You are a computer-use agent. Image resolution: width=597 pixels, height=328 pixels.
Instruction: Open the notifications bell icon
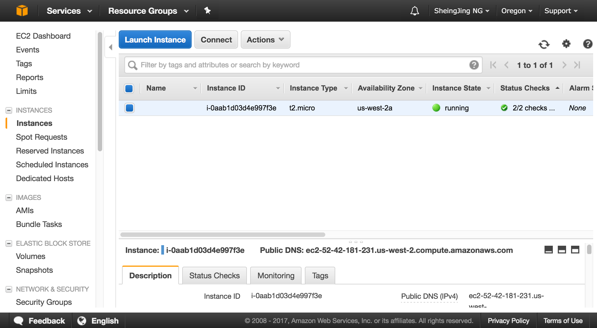click(x=414, y=11)
